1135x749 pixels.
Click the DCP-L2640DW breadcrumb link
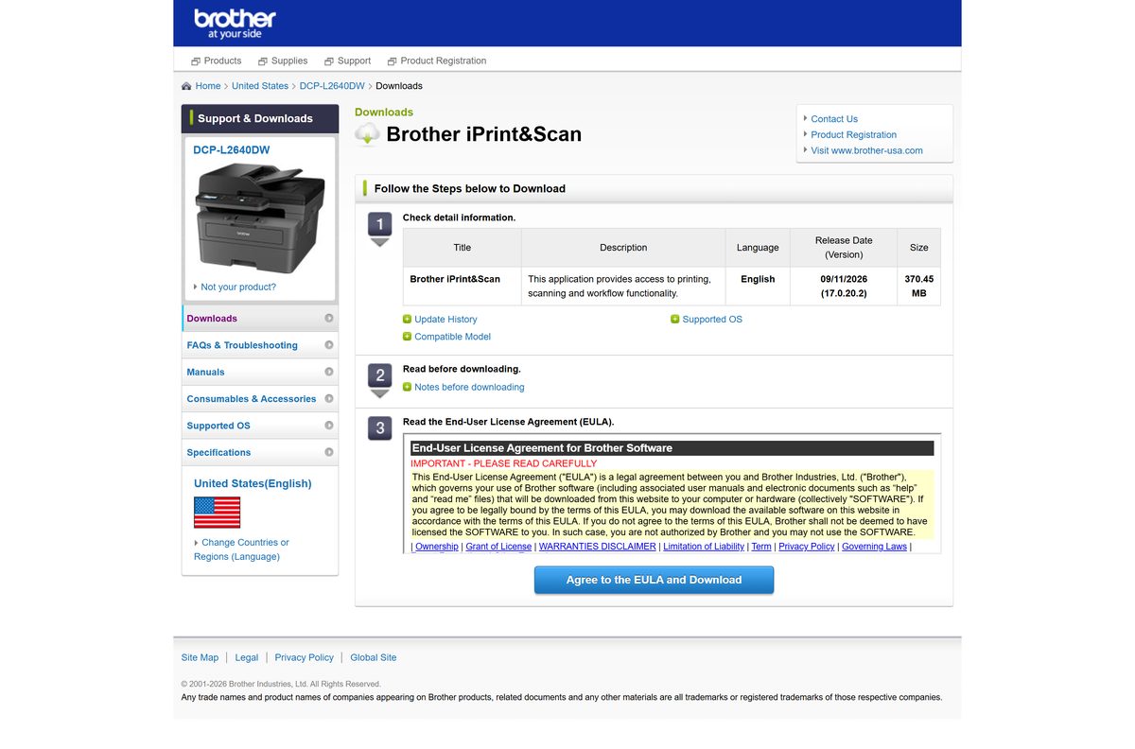click(x=332, y=86)
